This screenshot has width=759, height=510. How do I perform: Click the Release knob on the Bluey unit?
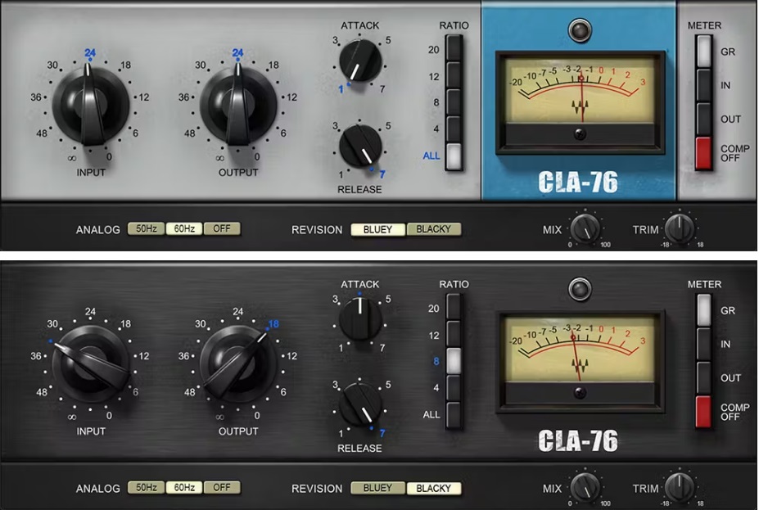point(360,147)
